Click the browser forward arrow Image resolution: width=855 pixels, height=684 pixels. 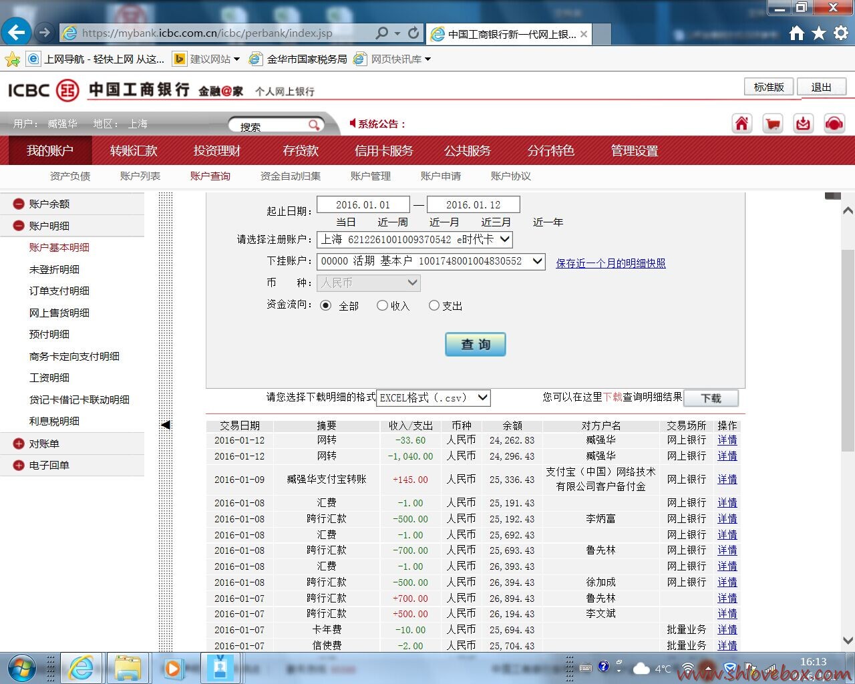(x=44, y=32)
